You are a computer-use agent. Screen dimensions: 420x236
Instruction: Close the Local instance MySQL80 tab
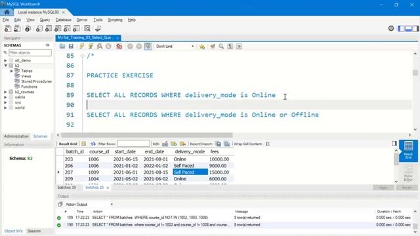coord(64,12)
